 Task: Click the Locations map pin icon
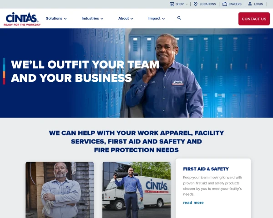click(x=196, y=4)
